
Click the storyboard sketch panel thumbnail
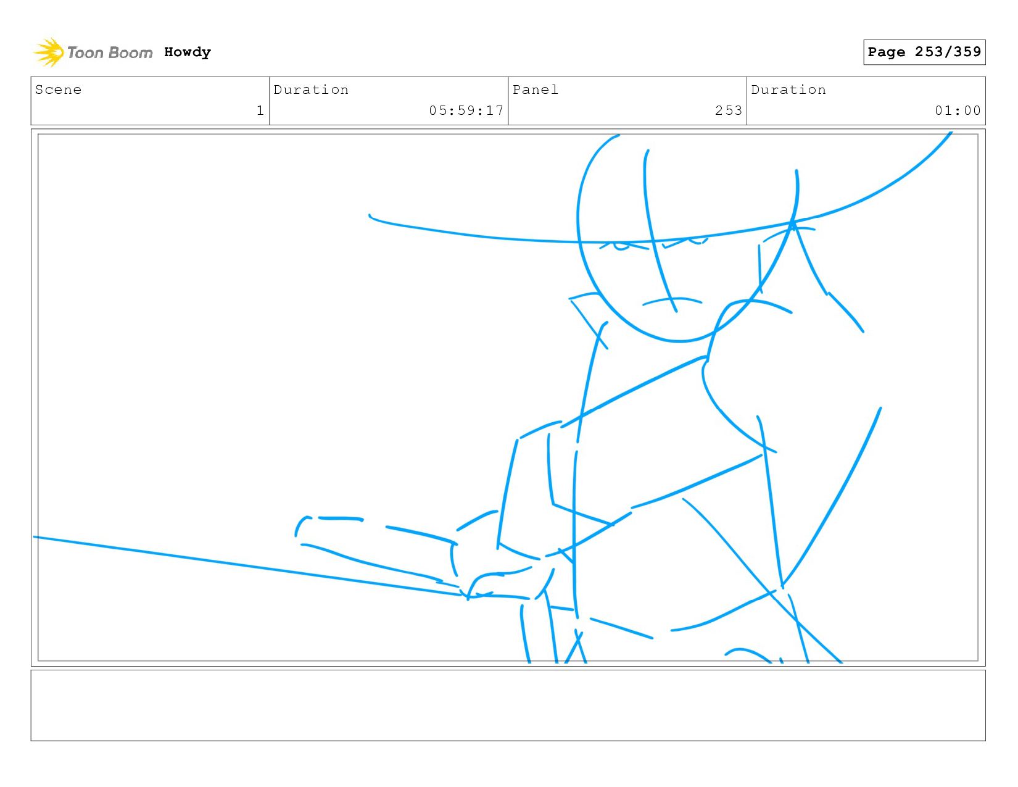click(508, 398)
